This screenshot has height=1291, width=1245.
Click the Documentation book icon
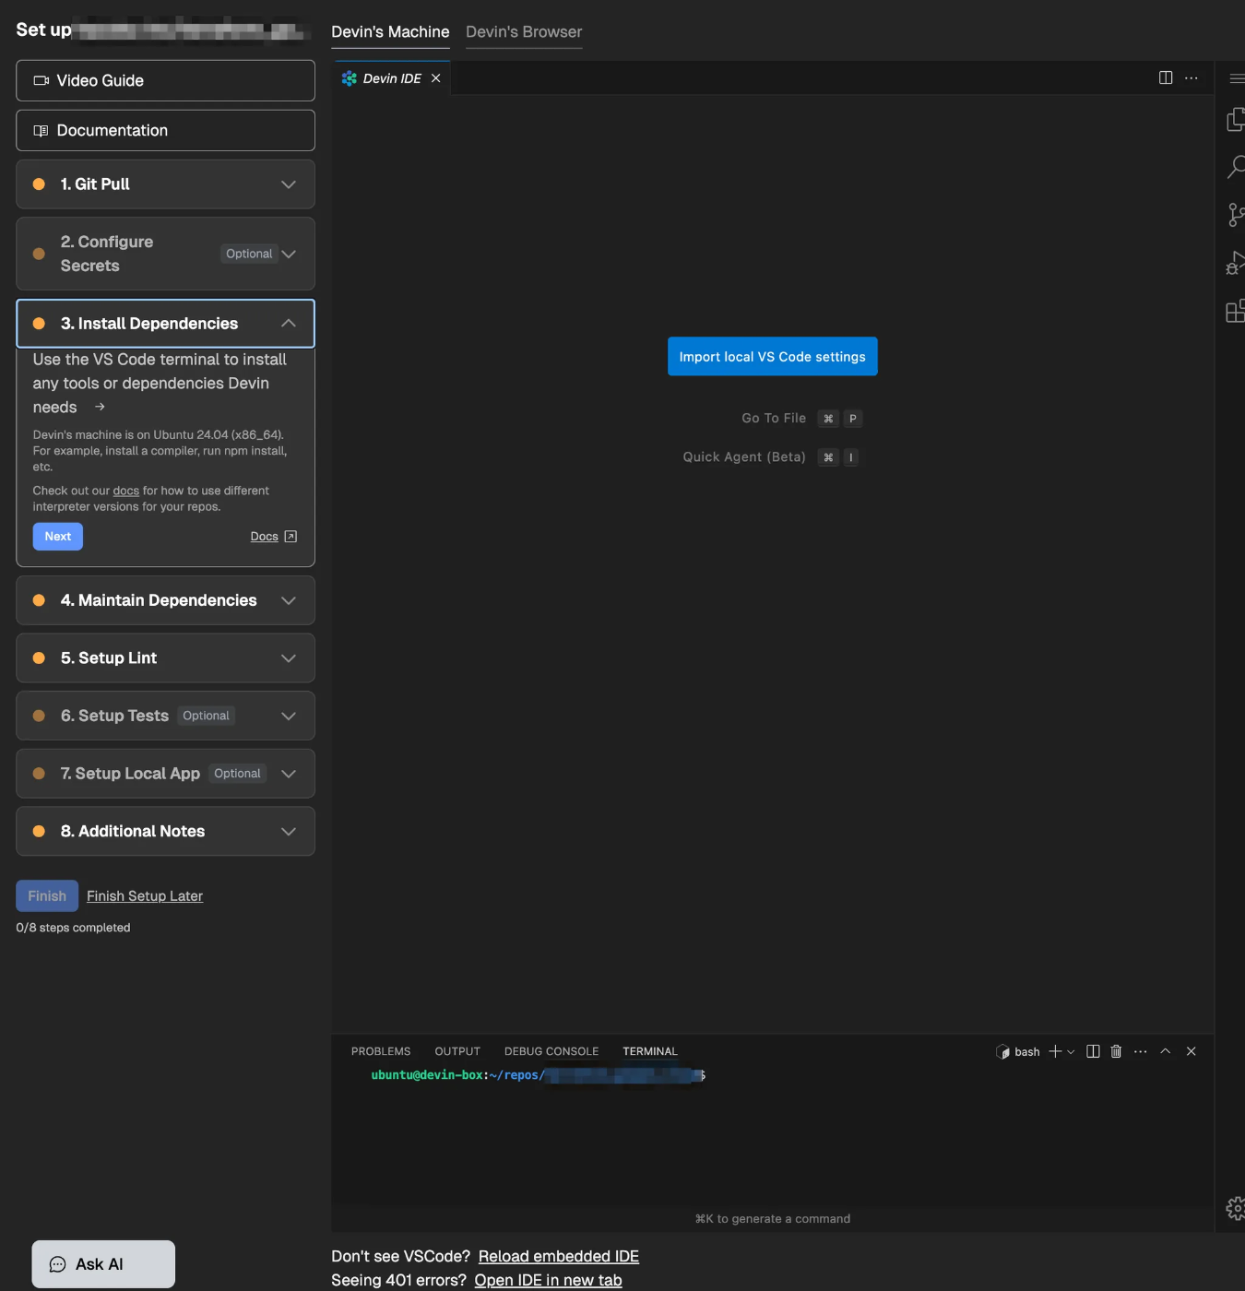[41, 131]
